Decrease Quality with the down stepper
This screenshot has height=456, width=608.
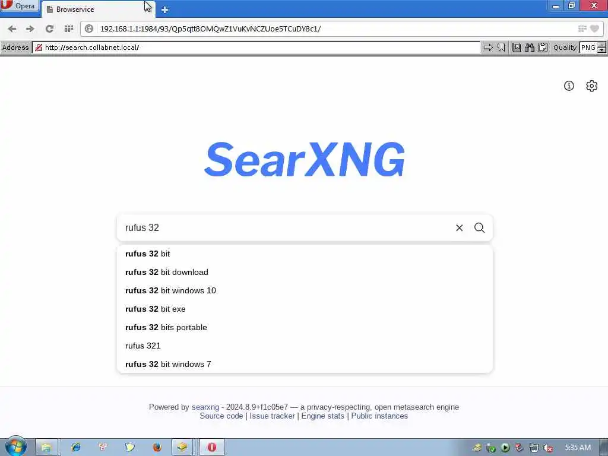tap(602, 50)
